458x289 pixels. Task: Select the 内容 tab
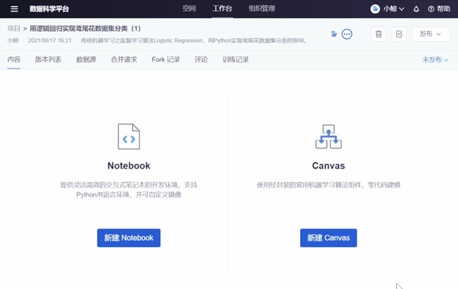(x=14, y=59)
